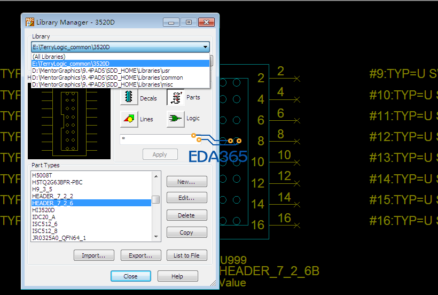Screen dimensions: 438x295
Task: Pick the Libraries\misc library entry
Action: [x=120, y=84]
